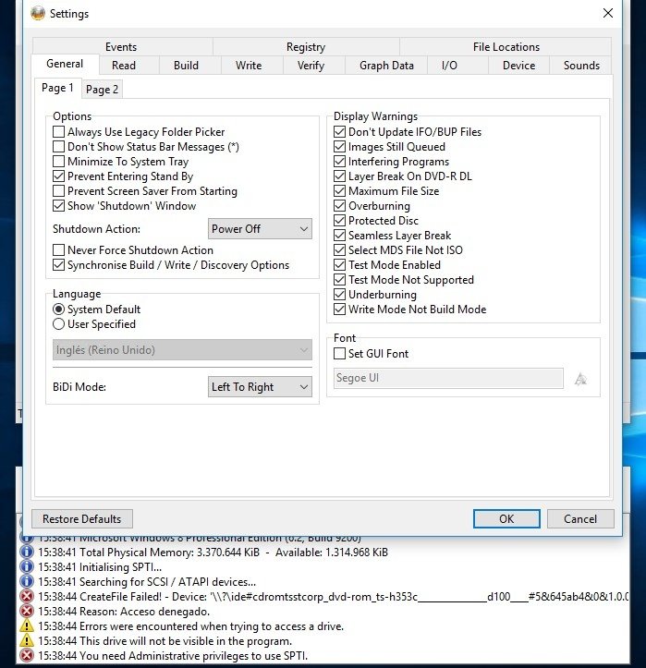
Task: Click the font chooser icon beside Segoe UI
Action: point(580,378)
